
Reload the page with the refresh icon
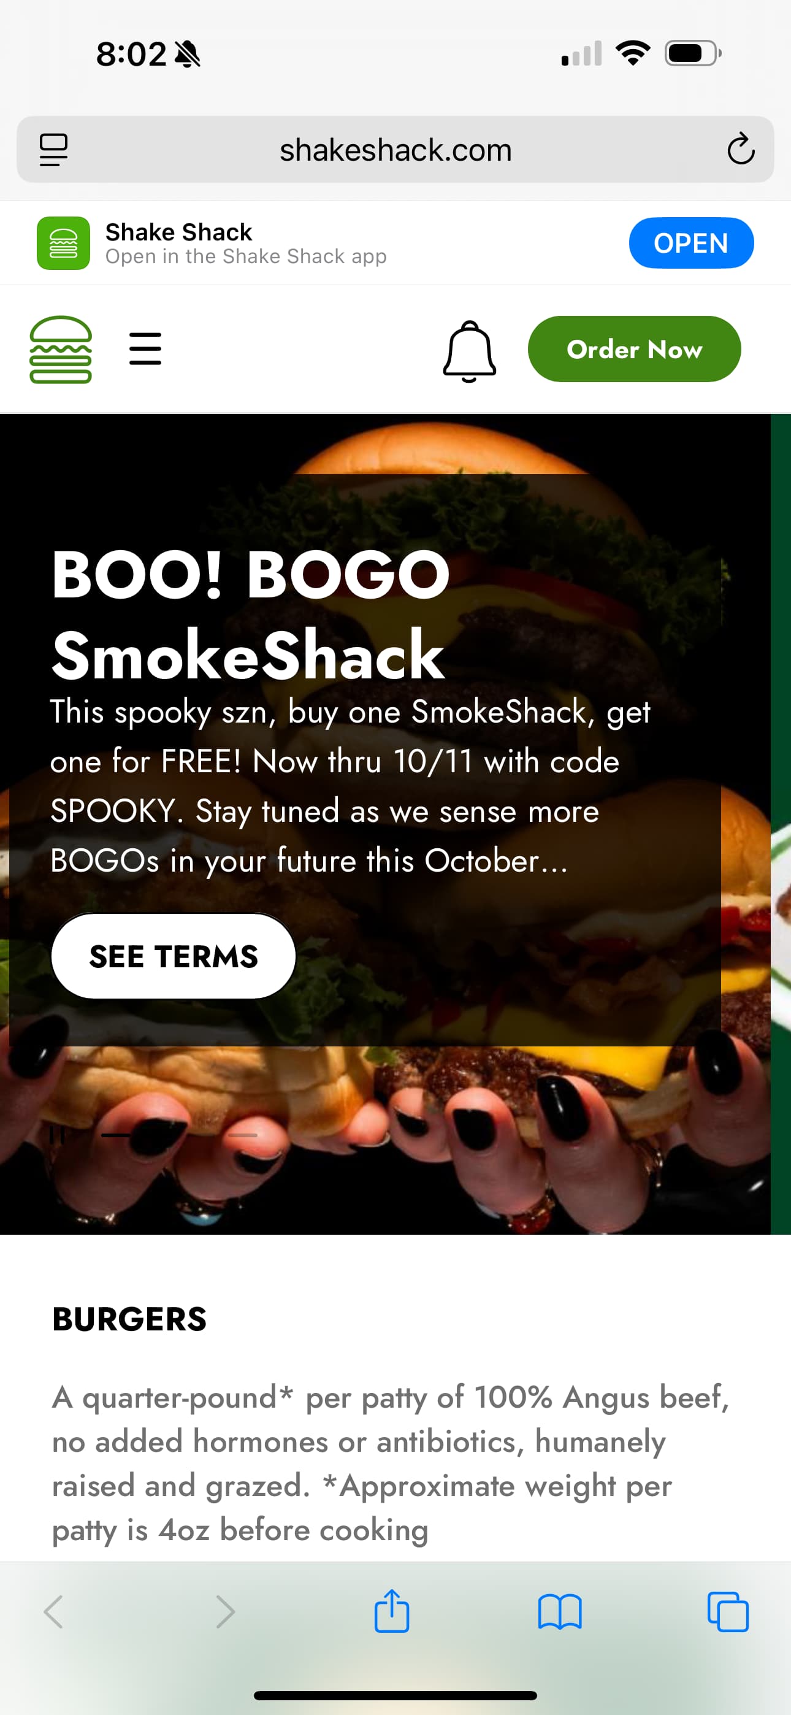(x=740, y=149)
